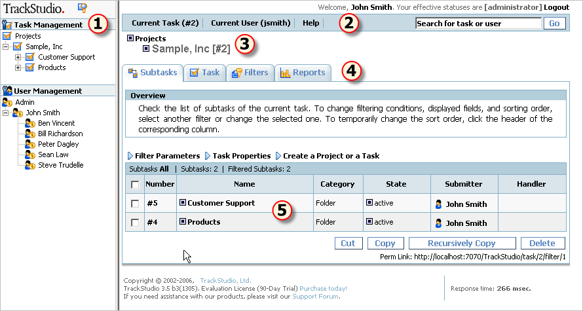
Task: Expand the Task Properties section
Action: (238, 156)
